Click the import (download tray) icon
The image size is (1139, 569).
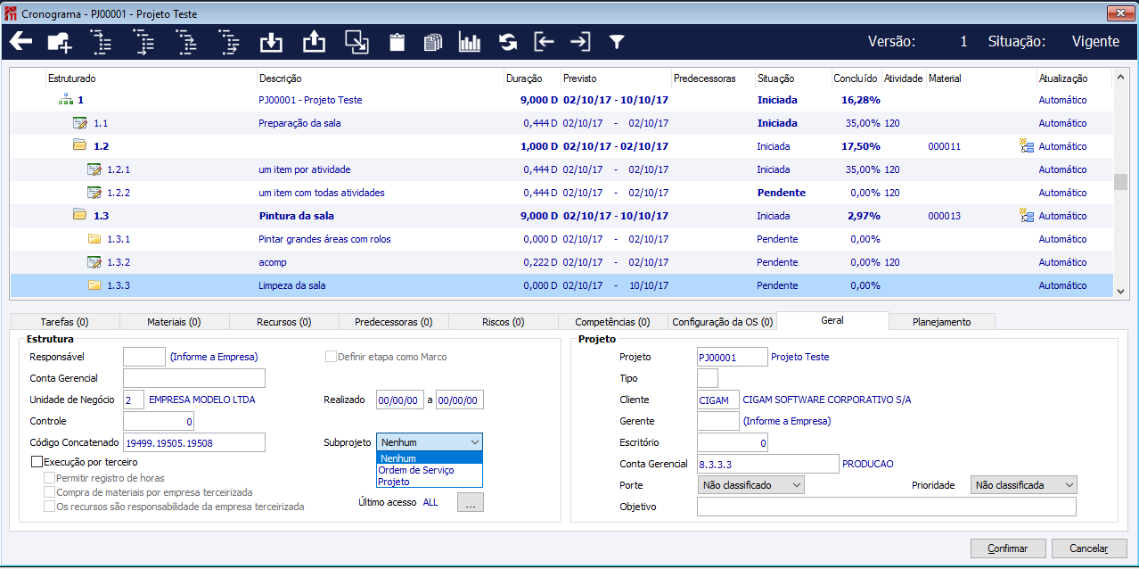tap(271, 42)
